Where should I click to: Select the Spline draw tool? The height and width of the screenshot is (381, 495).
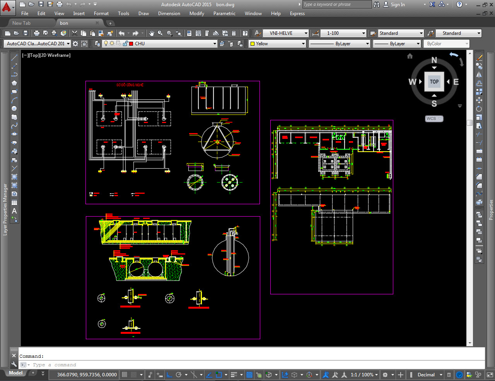pos(14,126)
